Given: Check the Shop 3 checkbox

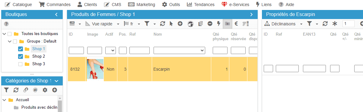Looking at the screenshot, I should coord(21,64).
